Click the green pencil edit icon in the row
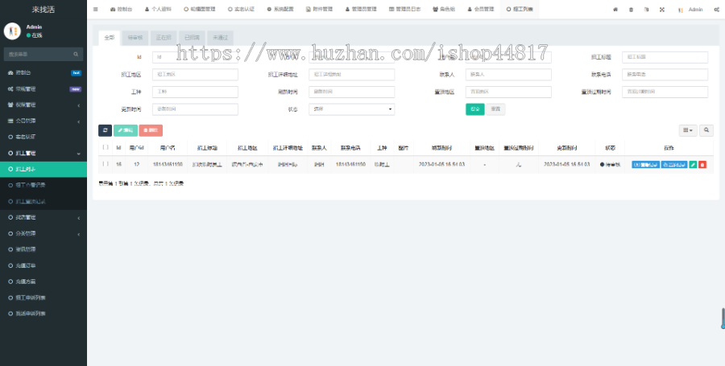Image resolution: width=725 pixels, height=366 pixels. (x=693, y=164)
